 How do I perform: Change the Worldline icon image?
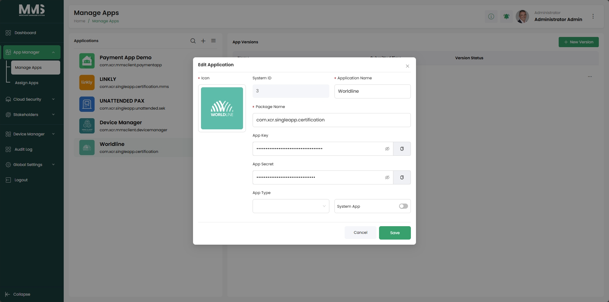pos(222,108)
